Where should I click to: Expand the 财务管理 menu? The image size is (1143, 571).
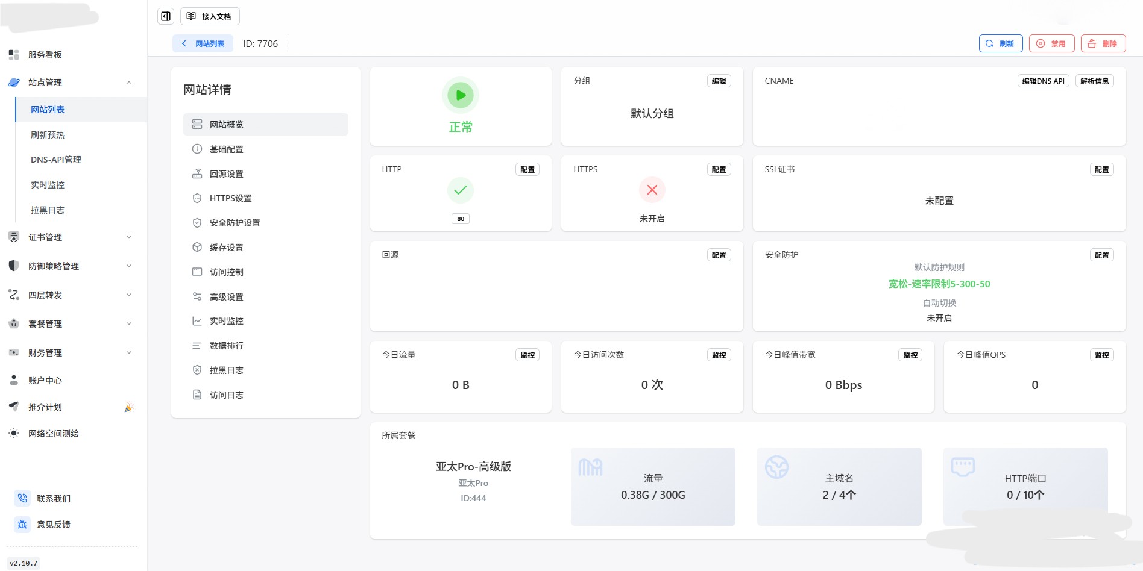click(x=128, y=353)
